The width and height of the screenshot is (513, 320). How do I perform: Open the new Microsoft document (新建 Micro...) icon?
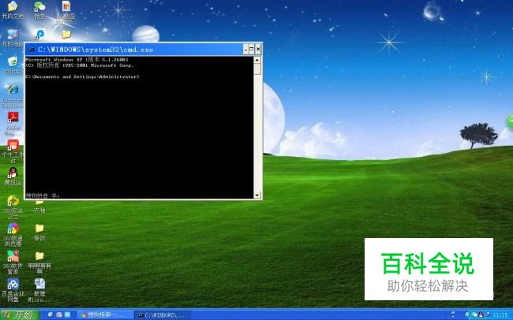coord(39,290)
